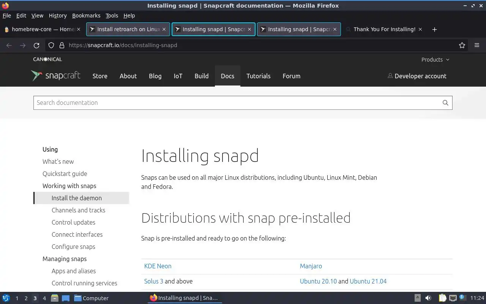Open the file manager icon in the taskbar

(x=54, y=298)
